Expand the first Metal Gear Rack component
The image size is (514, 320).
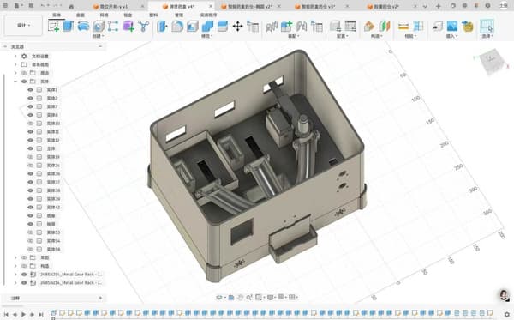click(x=15, y=274)
